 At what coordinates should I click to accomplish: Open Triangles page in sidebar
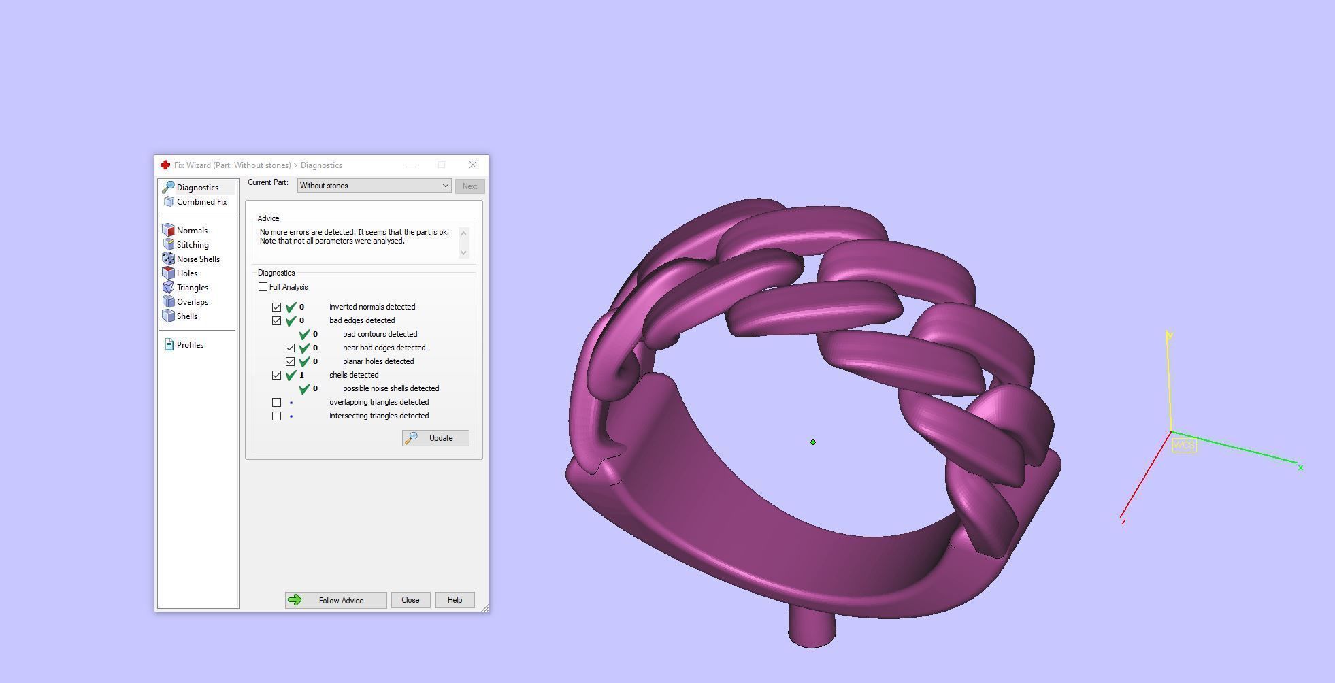coord(193,288)
